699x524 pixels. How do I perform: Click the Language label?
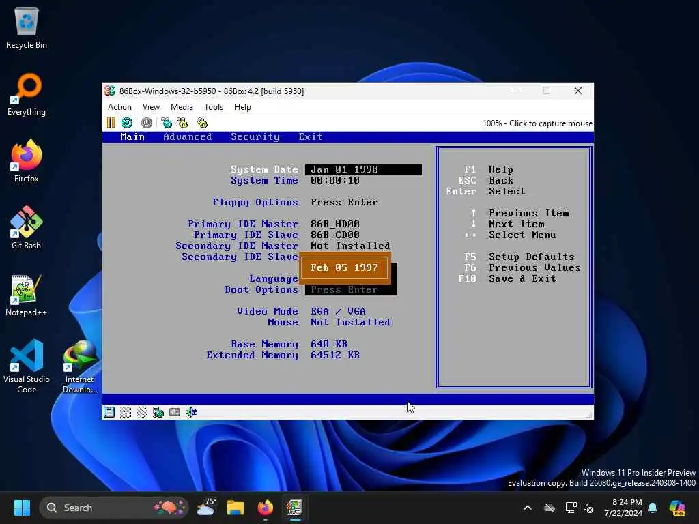click(x=273, y=278)
